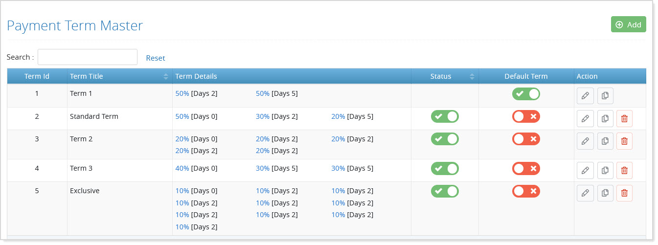The image size is (658, 245).
Task: Focus the Search text field
Action: tap(88, 57)
